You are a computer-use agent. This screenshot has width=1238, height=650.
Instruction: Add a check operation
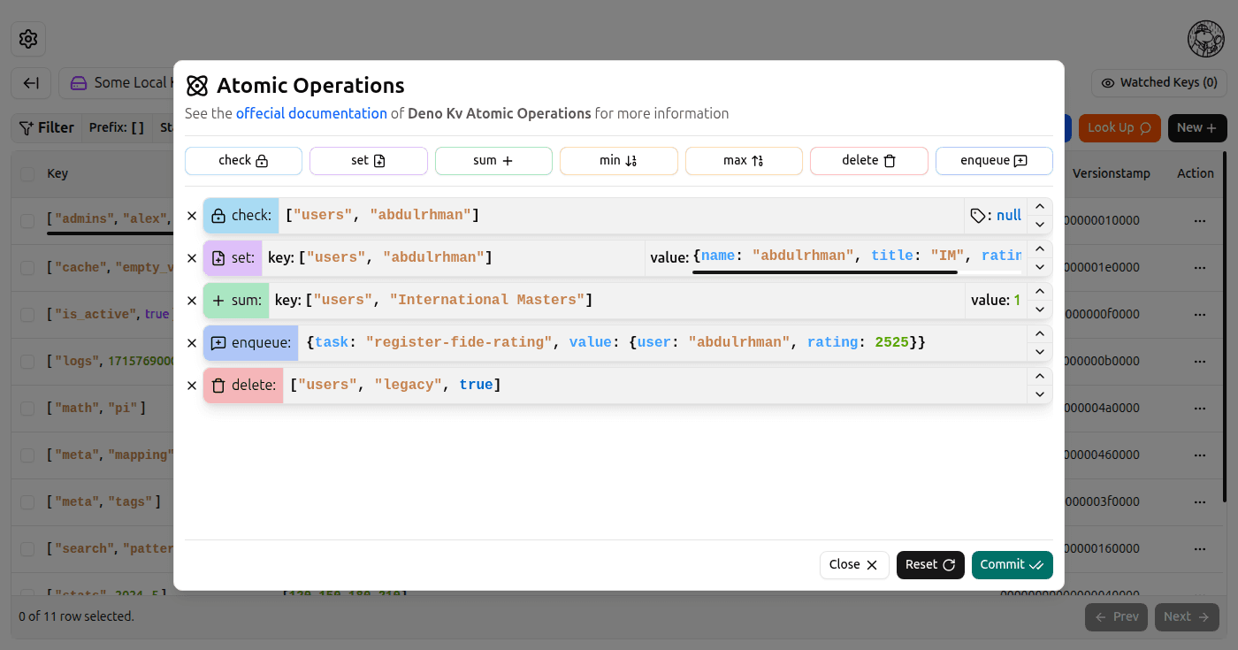243,161
